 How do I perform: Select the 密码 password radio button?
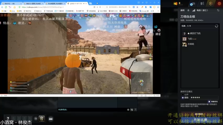(183, 98)
